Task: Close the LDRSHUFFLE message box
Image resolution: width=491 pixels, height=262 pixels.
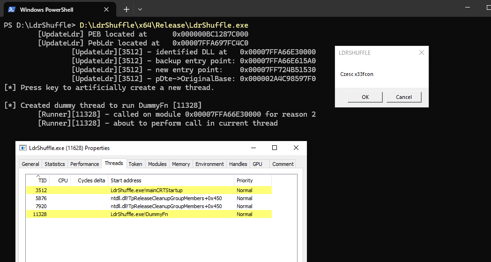Action: (x=421, y=53)
